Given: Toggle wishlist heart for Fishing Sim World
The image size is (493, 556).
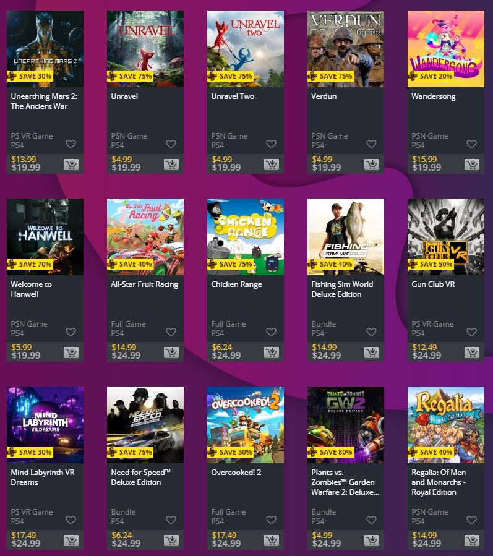Looking at the screenshot, I should coord(371,332).
